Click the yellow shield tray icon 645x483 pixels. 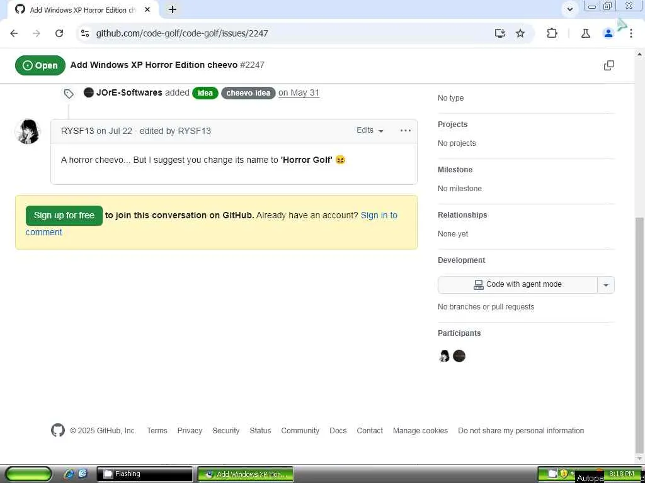[x=564, y=473]
